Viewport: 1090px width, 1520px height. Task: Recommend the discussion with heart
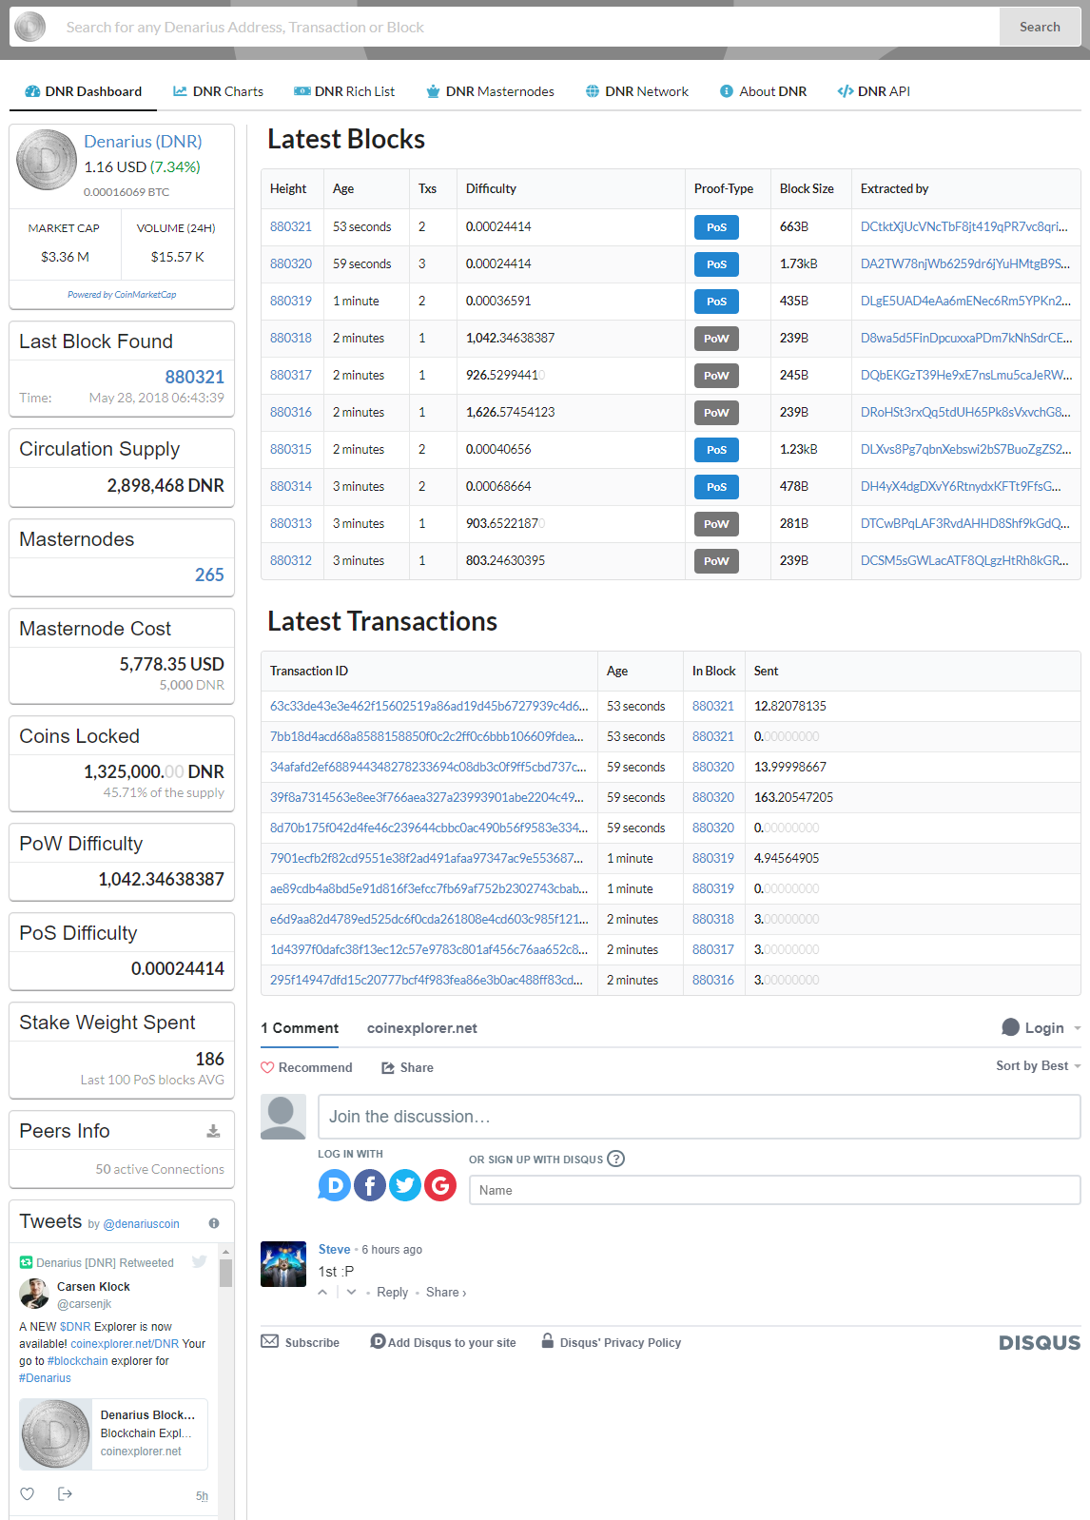pos(306,1068)
